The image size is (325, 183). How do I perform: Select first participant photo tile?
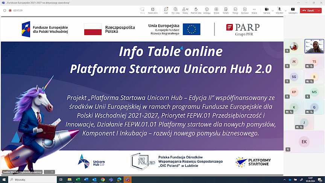[294, 46]
